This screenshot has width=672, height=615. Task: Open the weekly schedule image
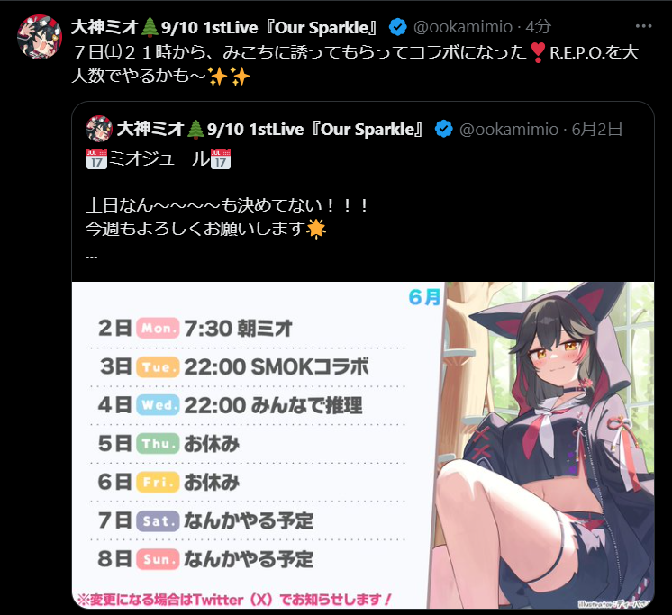363,445
